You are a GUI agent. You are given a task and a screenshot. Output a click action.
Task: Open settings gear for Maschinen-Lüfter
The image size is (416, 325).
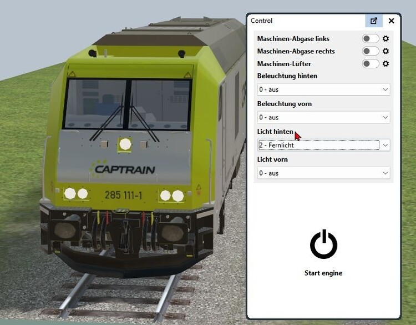[385, 64]
